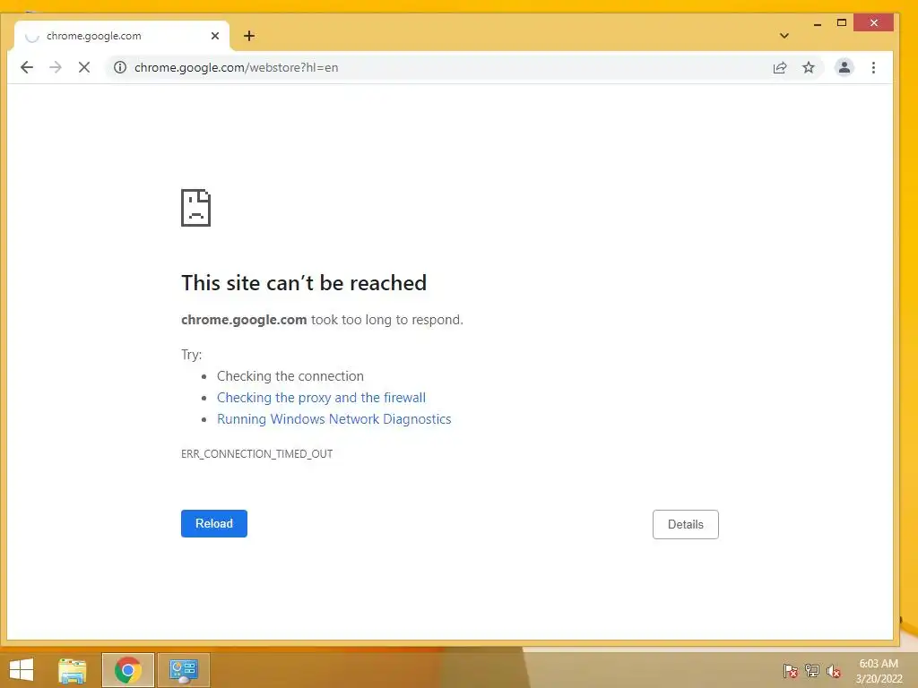Click the 'This site can't be reached' heading
Image resolution: width=918 pixels, height=688 pixels.
[304, 283]
